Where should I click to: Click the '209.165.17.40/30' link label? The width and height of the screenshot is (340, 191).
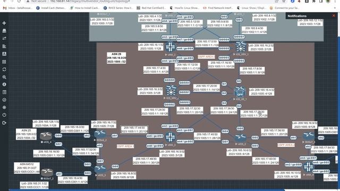207,136
